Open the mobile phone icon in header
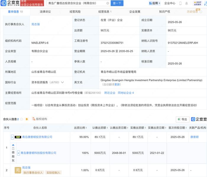Screen dimensions: 207x177 [180, 3]
